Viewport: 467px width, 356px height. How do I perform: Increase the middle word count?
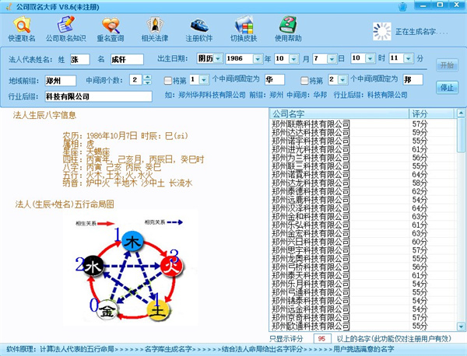(x=147, y=77)
